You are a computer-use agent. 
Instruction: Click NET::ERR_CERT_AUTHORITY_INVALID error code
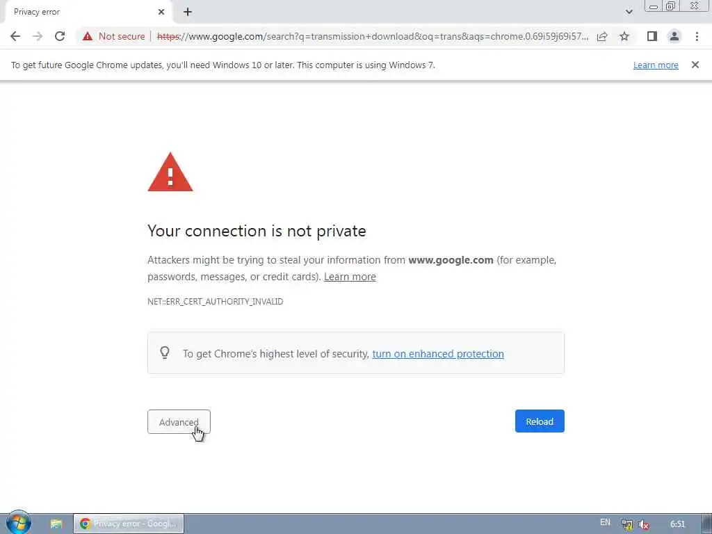216,302
